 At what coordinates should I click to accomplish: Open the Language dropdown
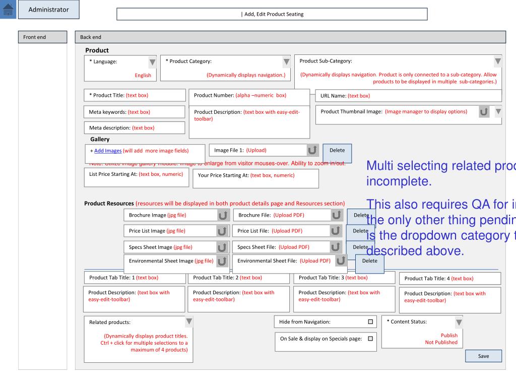(152, 62)
